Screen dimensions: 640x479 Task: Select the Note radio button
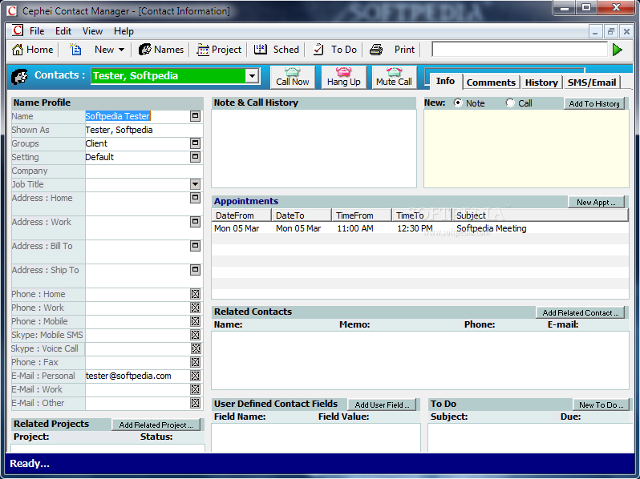point(458,103)
